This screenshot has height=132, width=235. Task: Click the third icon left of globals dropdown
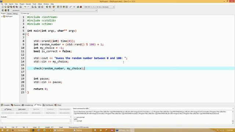tap(8, 10)
